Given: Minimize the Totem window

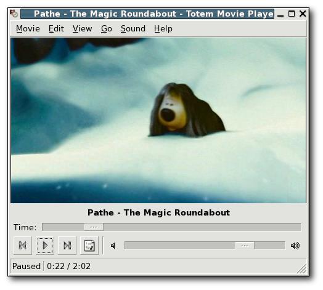Looking at the screenshot, I should click(x=280, y=14).
